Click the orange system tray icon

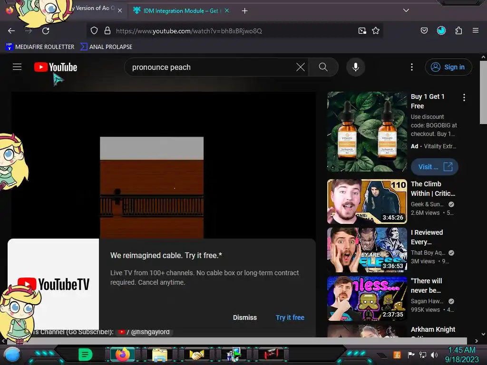[x=397, y=355]
